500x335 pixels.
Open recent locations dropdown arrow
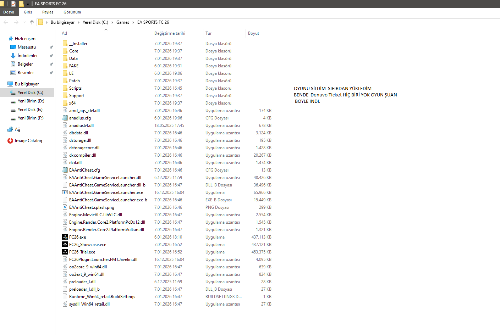[24, 22]
